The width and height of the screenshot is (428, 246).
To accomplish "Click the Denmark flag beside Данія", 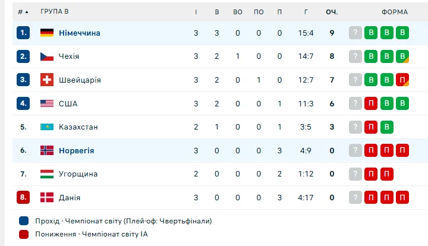I will pos(47,197).
